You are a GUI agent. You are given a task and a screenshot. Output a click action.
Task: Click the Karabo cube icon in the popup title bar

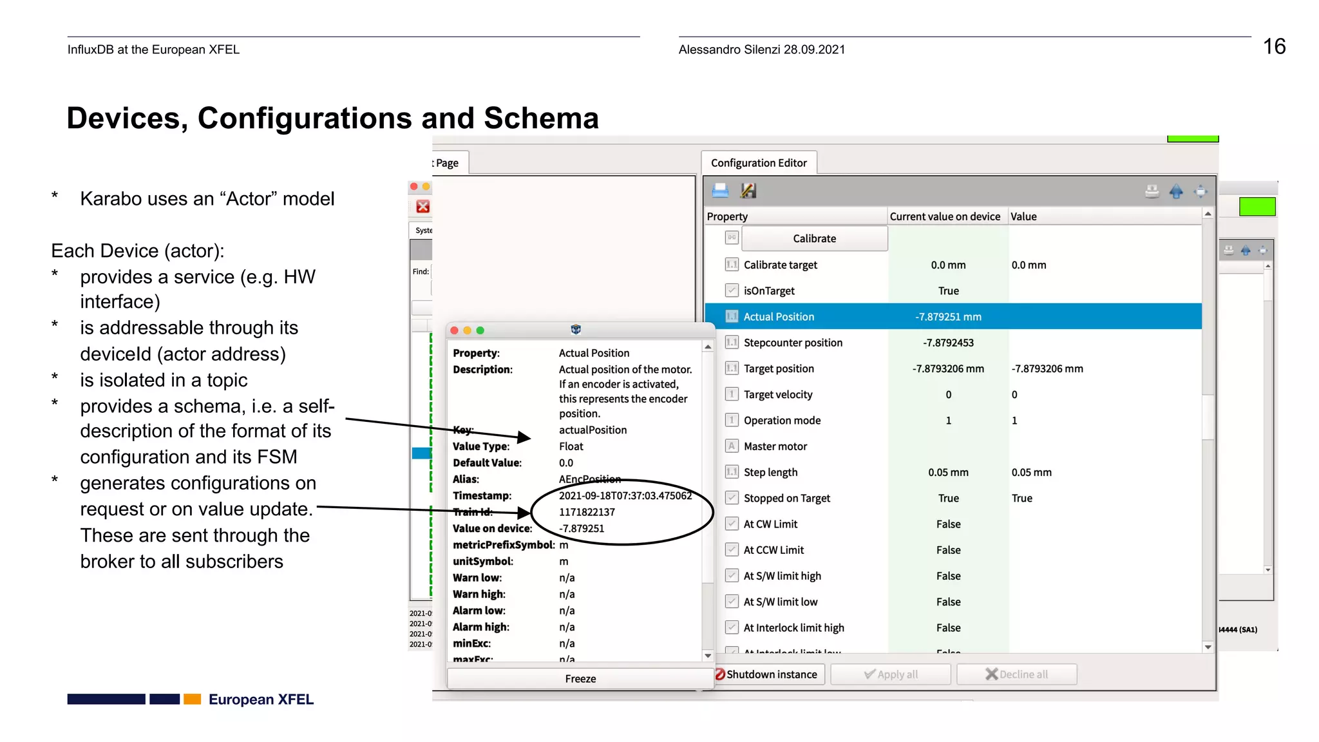576,330
